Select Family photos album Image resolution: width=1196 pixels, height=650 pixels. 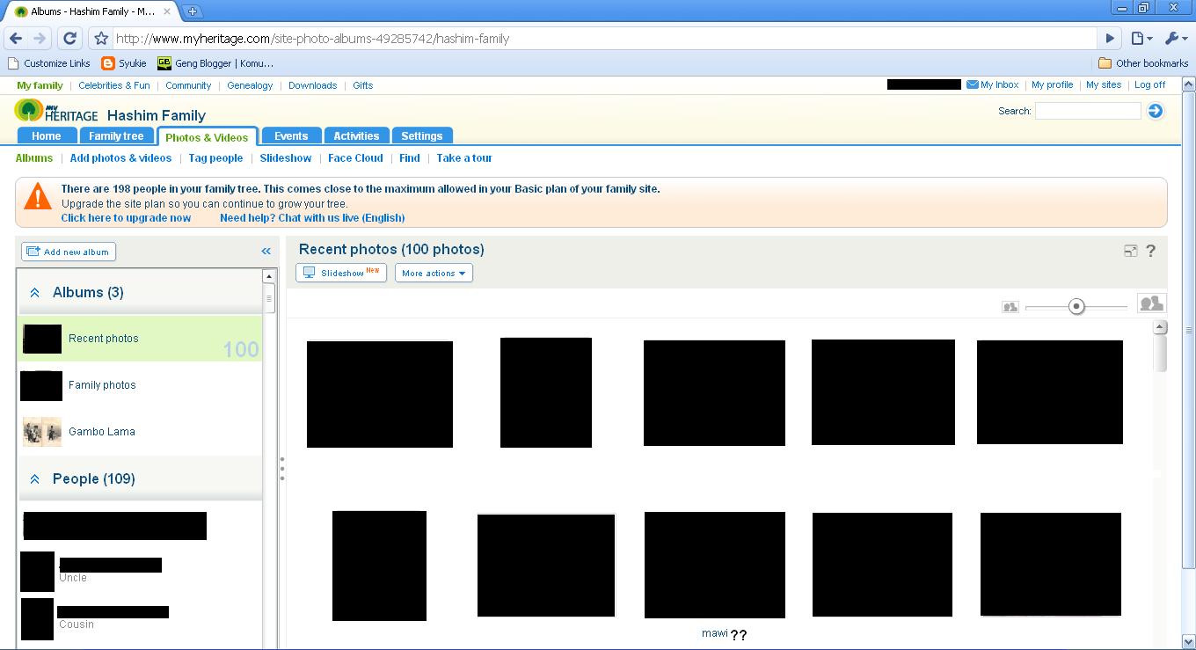pos(141,385)
